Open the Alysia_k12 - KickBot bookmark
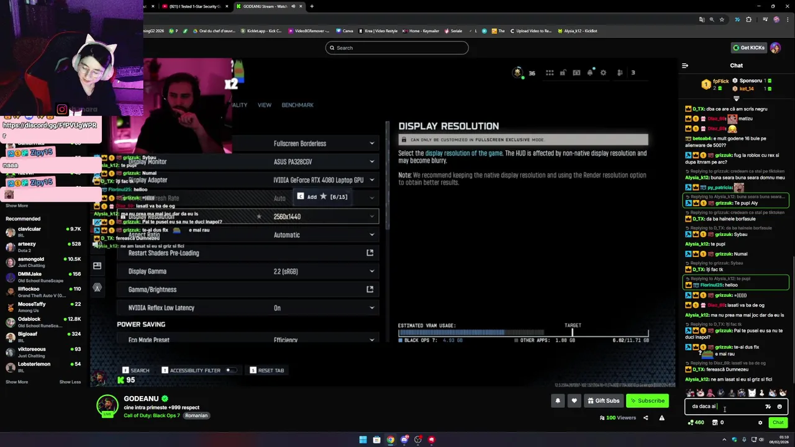 tap(578, 30)
